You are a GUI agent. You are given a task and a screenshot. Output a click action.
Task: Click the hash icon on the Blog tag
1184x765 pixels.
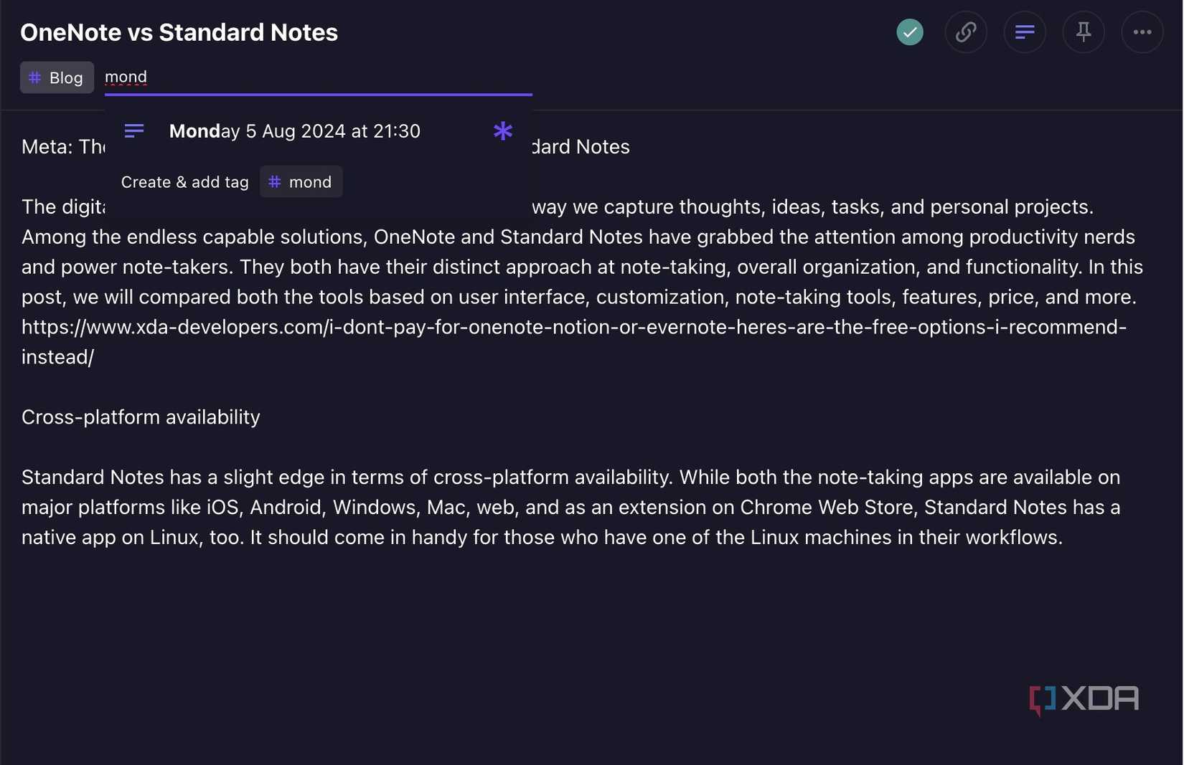coord(34,77)
